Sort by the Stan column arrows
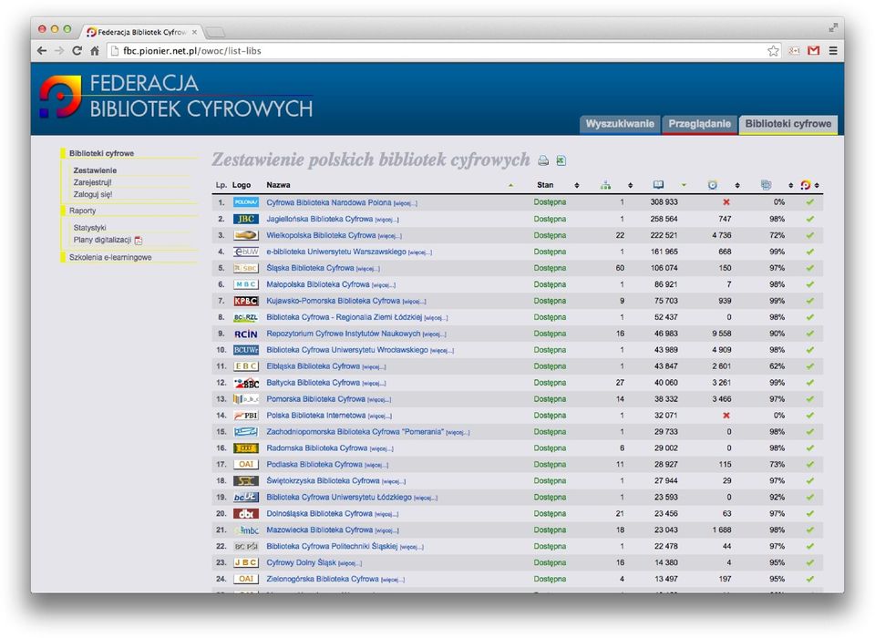Image resolution: width=875 pixels, height=638 pixels. 577,185
